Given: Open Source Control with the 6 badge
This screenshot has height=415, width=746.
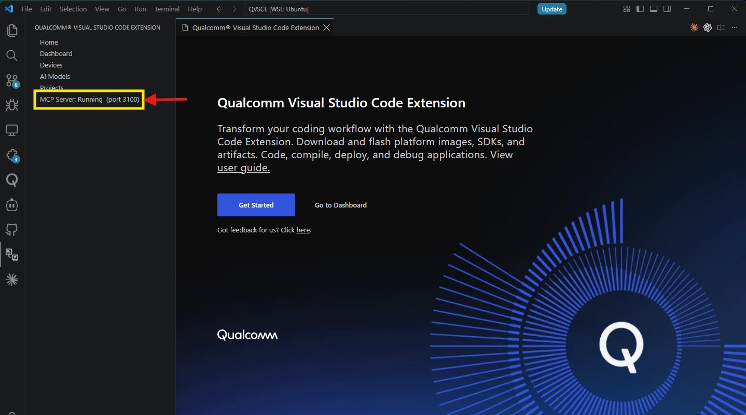Looking at the screenshot, I should [x=12, y=80].
